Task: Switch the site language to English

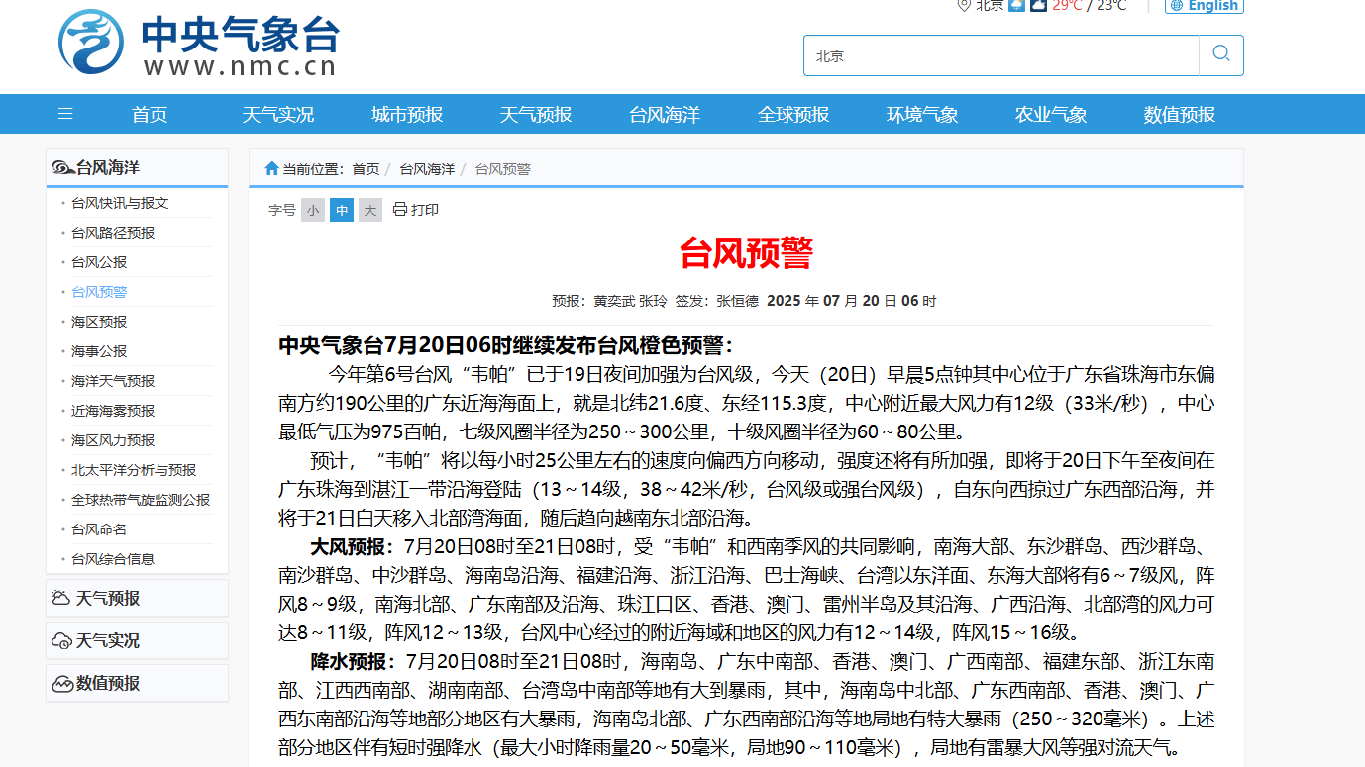Action: (1205, 6)
